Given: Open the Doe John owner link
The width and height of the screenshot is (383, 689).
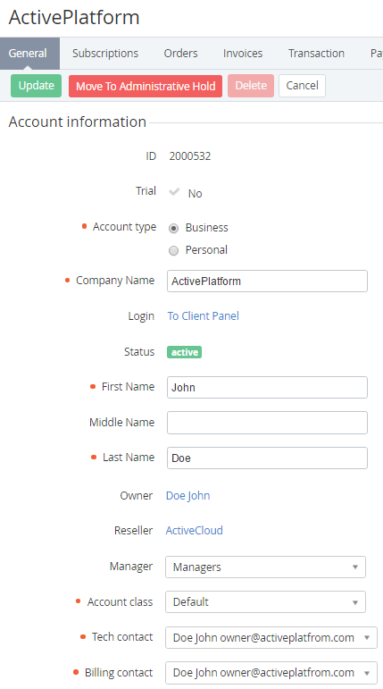Looking at the screenshot, I should [188, 496].
